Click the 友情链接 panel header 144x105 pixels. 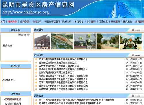(16, 94)
